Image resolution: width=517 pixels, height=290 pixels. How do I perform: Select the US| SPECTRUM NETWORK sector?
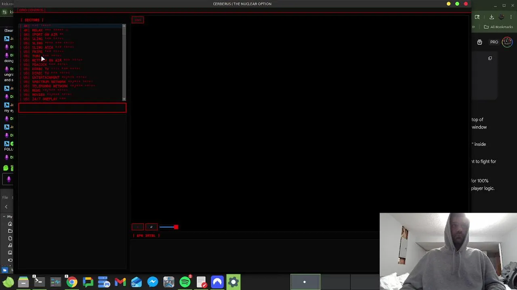pyautogui.click(x=71, y=82)
